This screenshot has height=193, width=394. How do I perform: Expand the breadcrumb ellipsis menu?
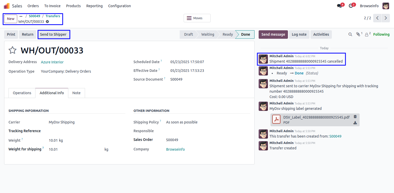pyautogui.click(x=21, y=16)
